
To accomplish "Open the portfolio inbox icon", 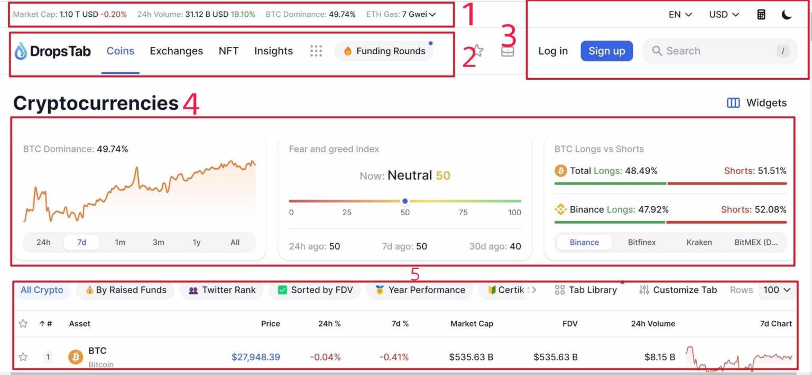I will point(508,51).
